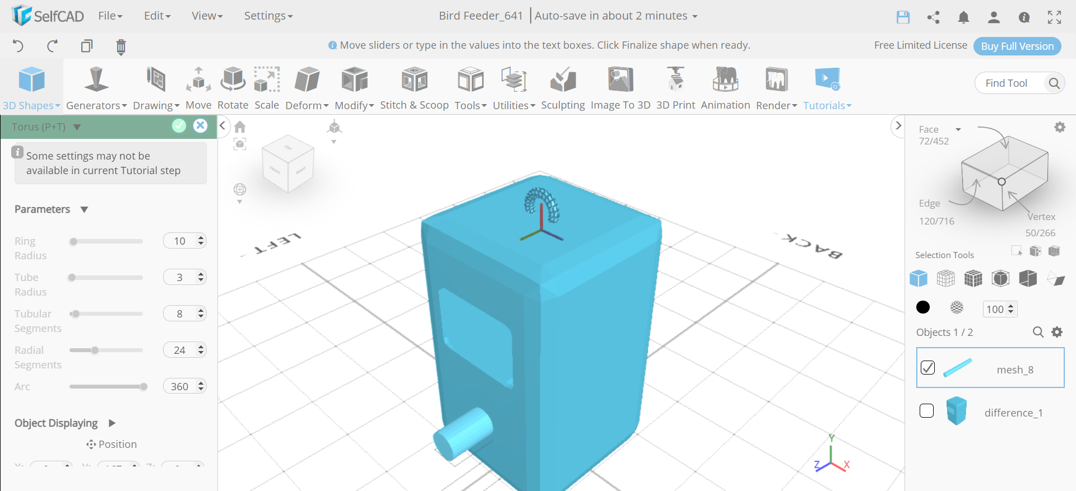
Task: Click the Buy Full Version button
Action: coord(1017,46)
